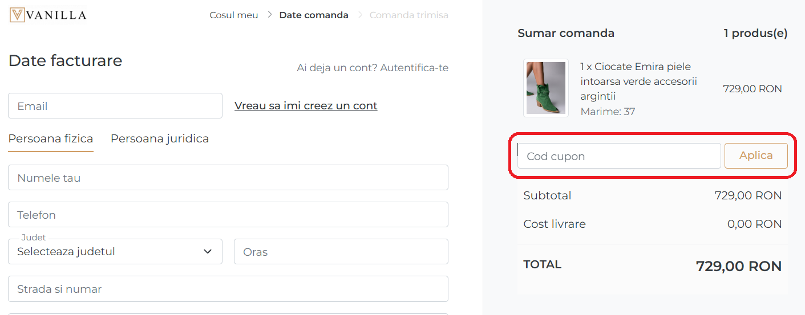Click Vreau sa imi creez un cont
Viewport: 805px width, 315px height.
(x=306, y=106)
